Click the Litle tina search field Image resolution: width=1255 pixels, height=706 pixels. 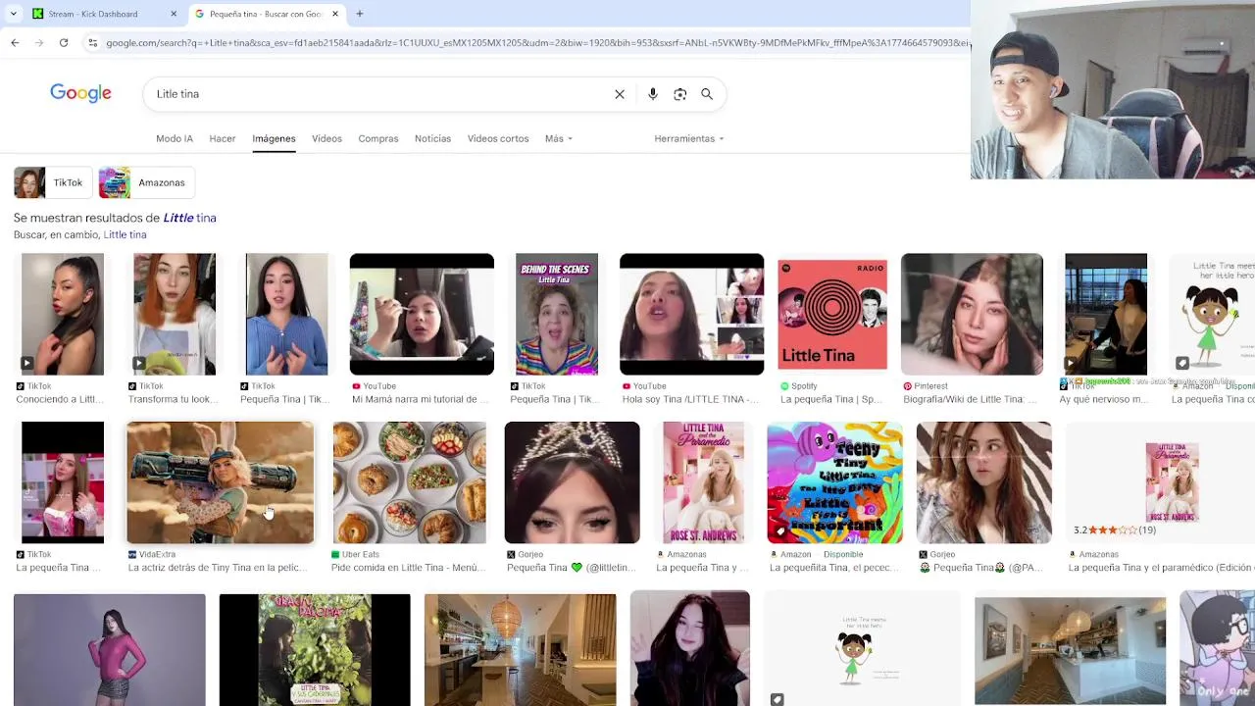pos(377,94)
